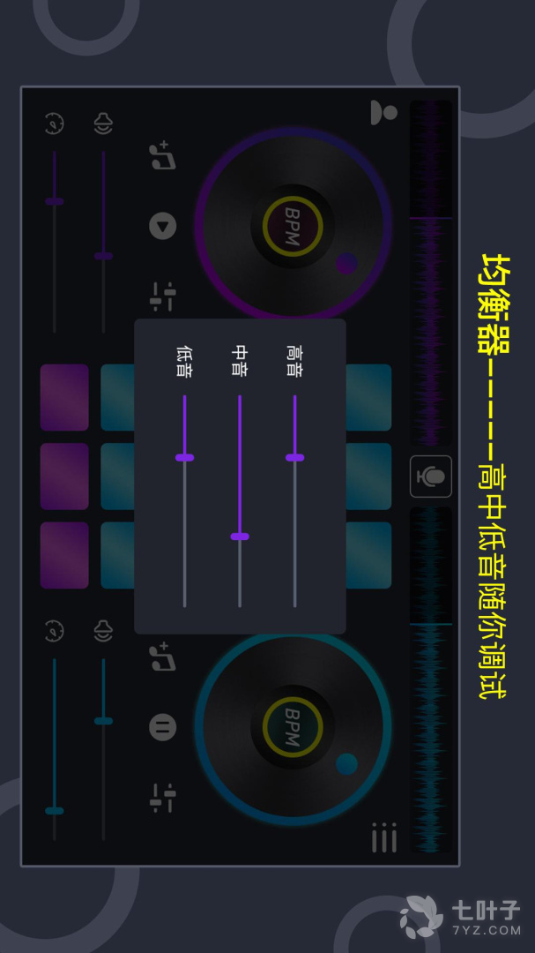Click the tempo gauge icon on purple deck

pyautogui.click(x=55, y=124)
